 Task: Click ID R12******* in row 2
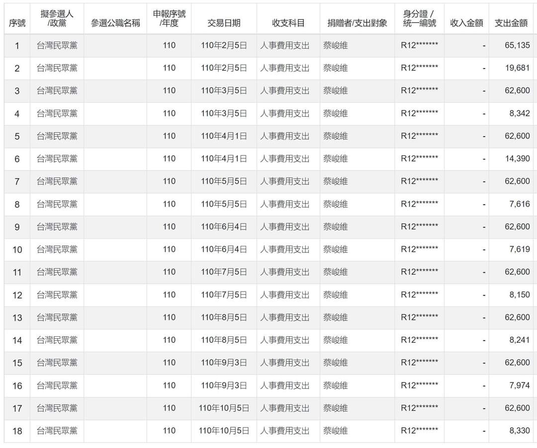420,68
